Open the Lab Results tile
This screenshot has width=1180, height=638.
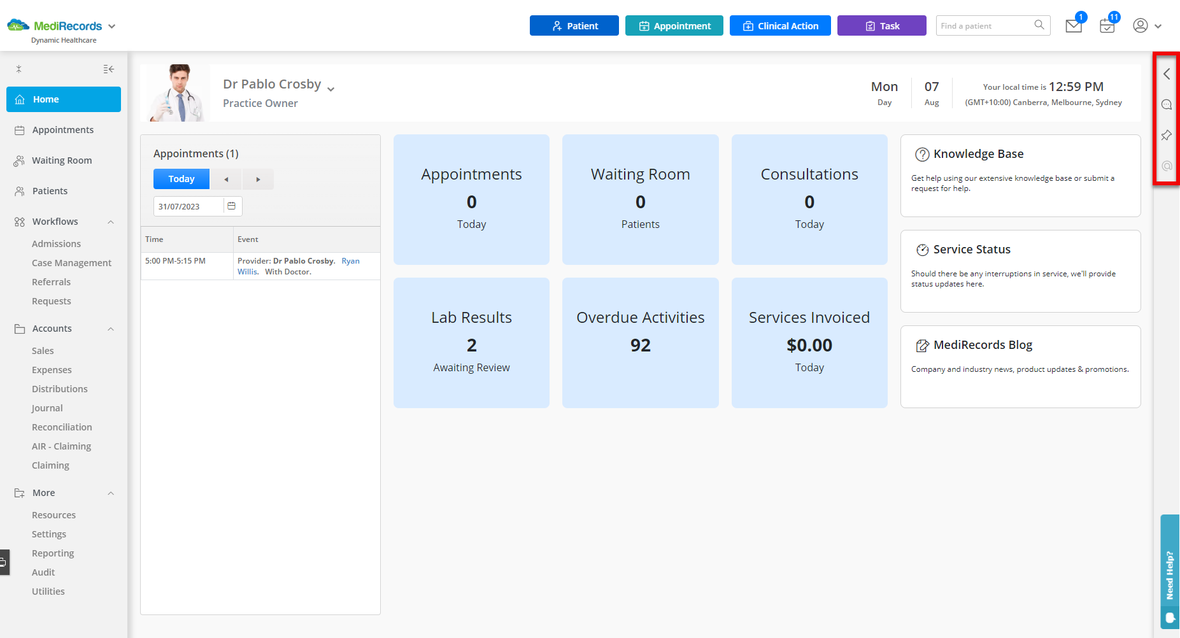click(x=471, y=343)
